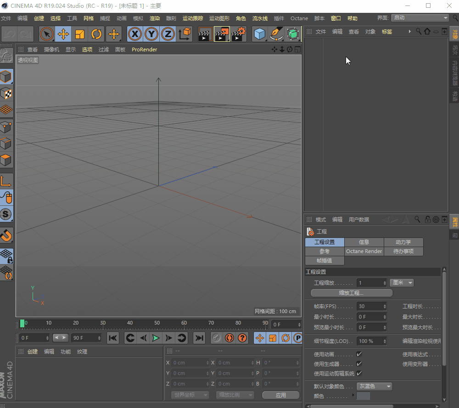Toggle viewport solo S icon
This screenshot has width=459, height=408.
tap(6, 214)
